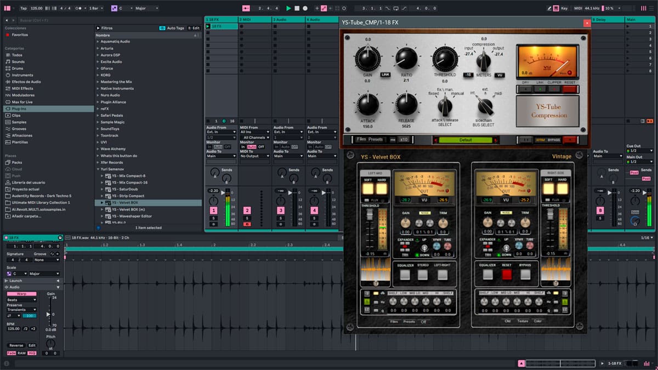
Task: Collapse the Yuri Semenov folder
Action: (x=98, y=169)
